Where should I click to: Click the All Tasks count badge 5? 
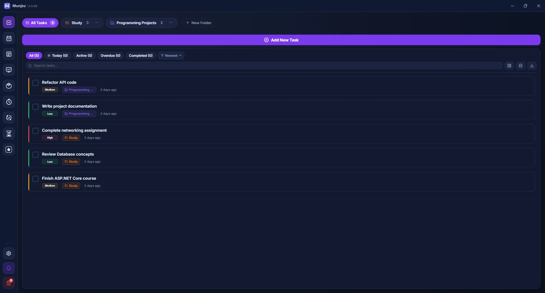[53, 23]
